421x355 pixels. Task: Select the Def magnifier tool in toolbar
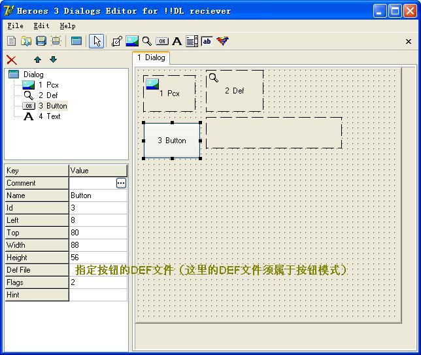coord(147,41)
